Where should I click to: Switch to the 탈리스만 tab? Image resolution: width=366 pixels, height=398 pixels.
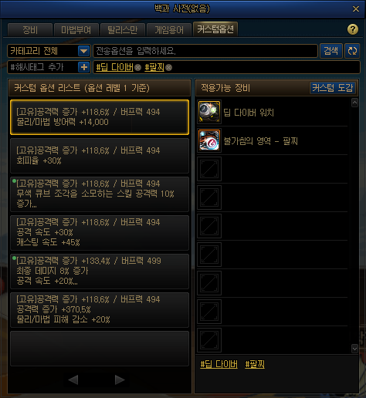pyautogui.click(x=123, y=30)
